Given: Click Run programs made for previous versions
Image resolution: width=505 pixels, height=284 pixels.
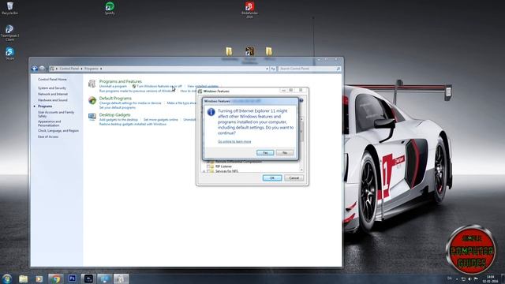Looking at the screenshot, I should coord(137,92).
